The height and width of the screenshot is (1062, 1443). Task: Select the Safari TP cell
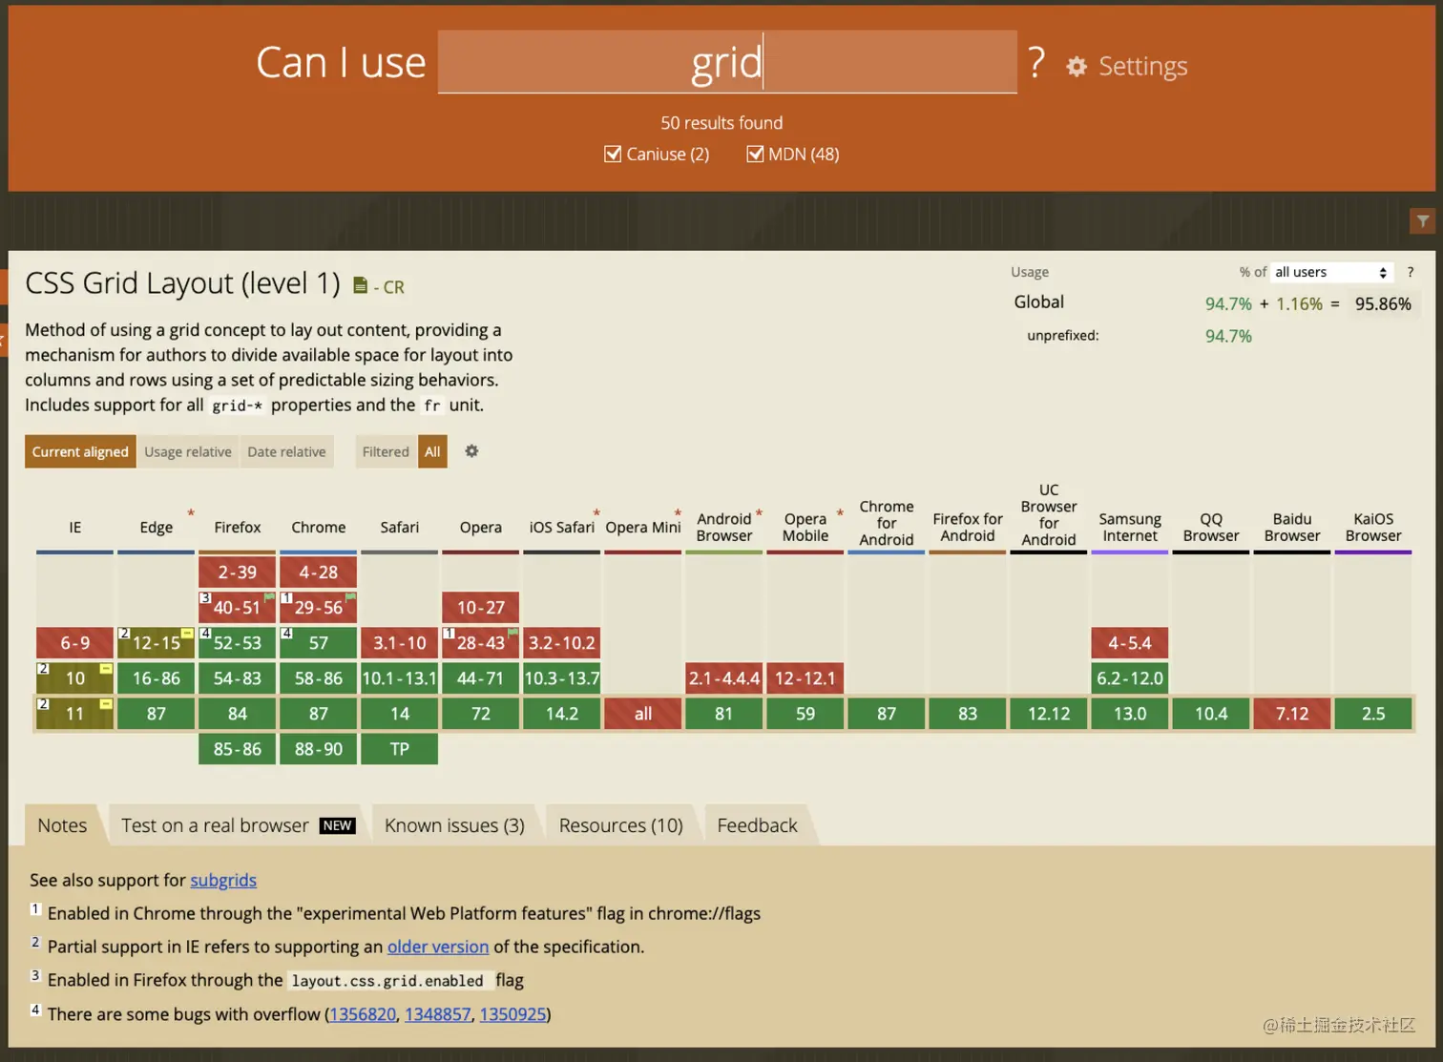pos(400,749)
